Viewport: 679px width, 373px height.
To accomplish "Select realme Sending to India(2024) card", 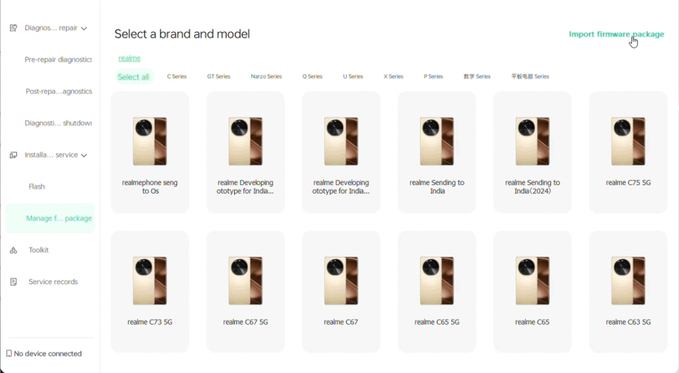I will point(532,152).
